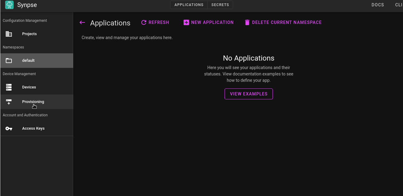Click the circular refresh arrow icon
This screenshot has width=403, height=196.
pos(144,22)
